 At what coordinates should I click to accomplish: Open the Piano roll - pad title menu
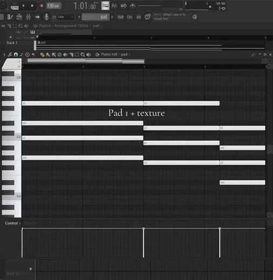click(114, 54)
